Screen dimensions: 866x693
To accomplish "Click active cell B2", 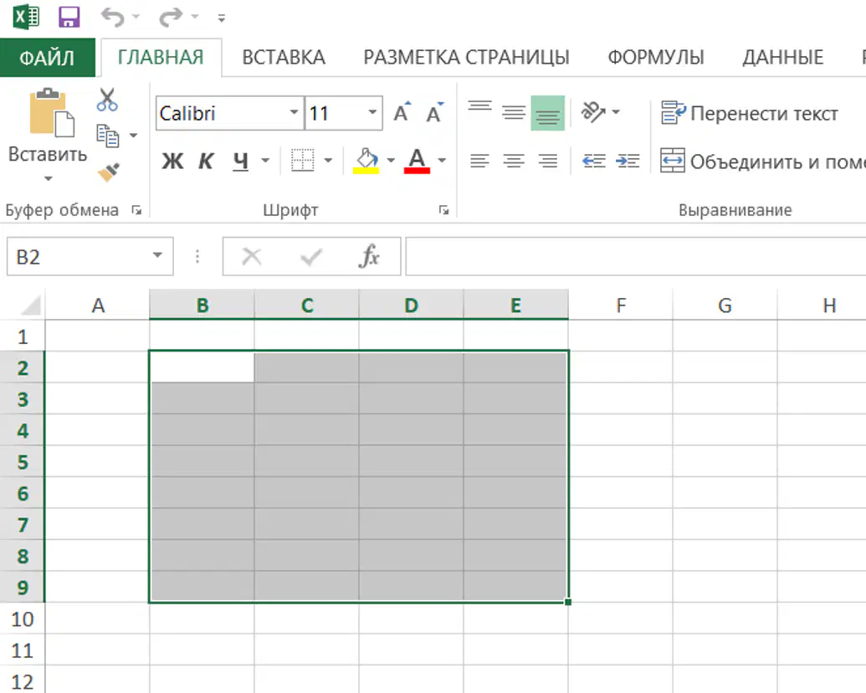I will 202,367.
